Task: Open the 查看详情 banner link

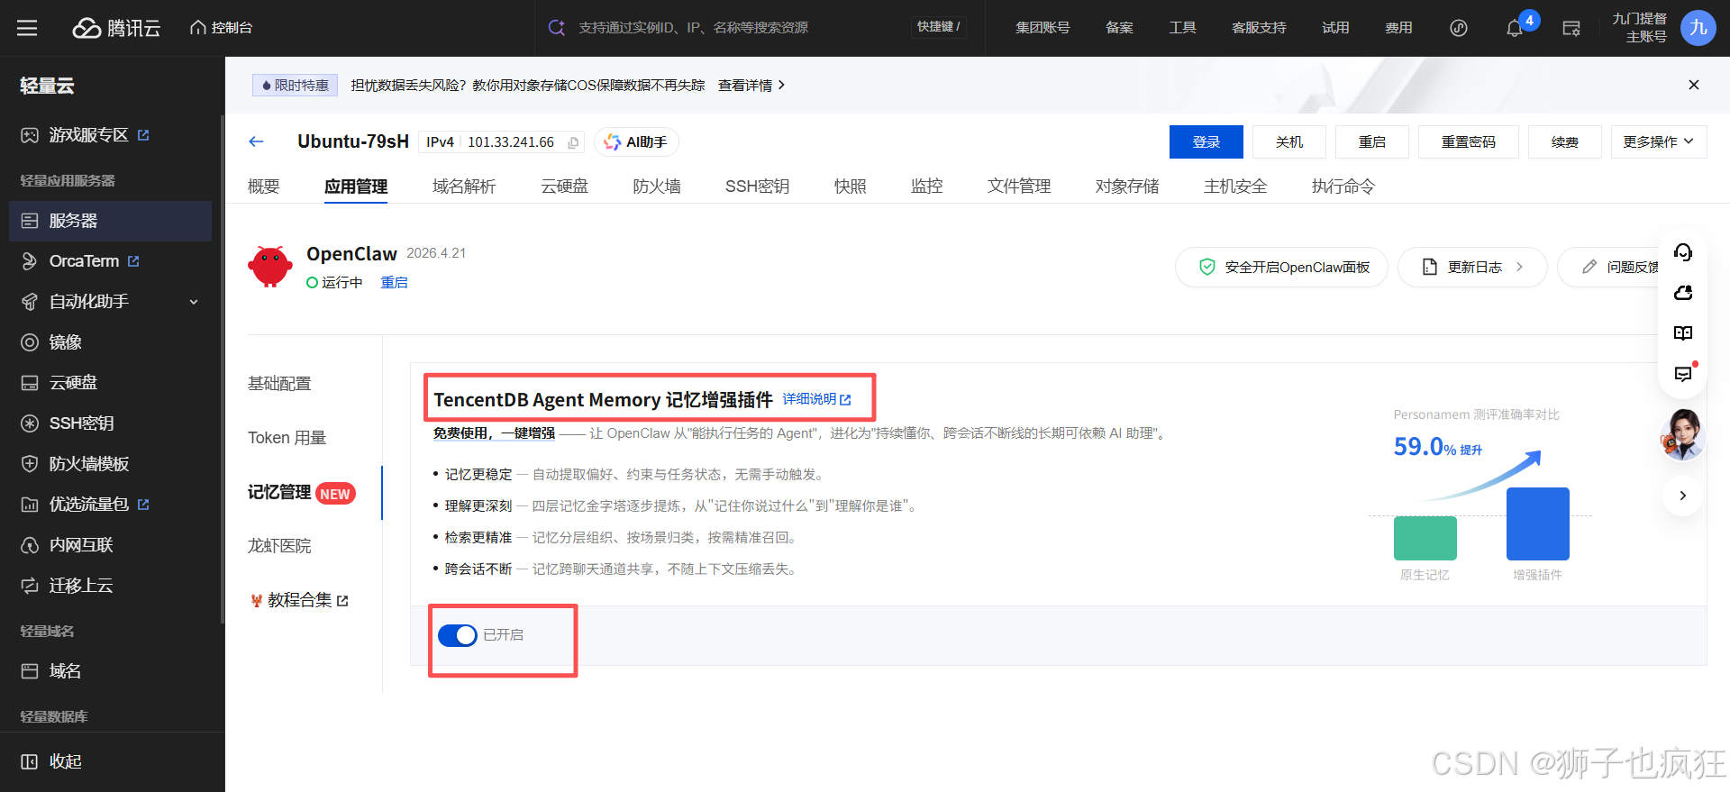Action: pos(751,86)
